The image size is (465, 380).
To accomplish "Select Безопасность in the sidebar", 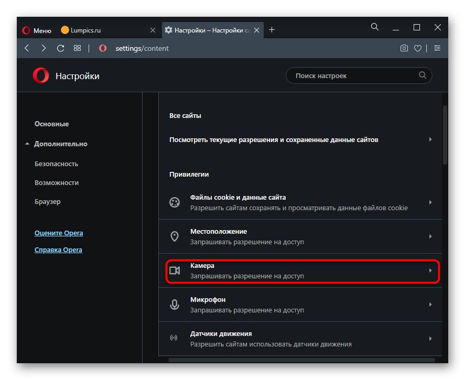I will 56,164.
